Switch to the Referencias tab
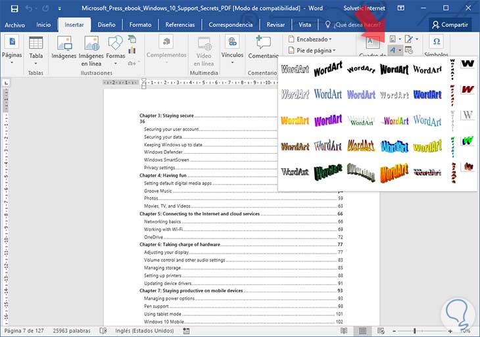 (180, 25)
